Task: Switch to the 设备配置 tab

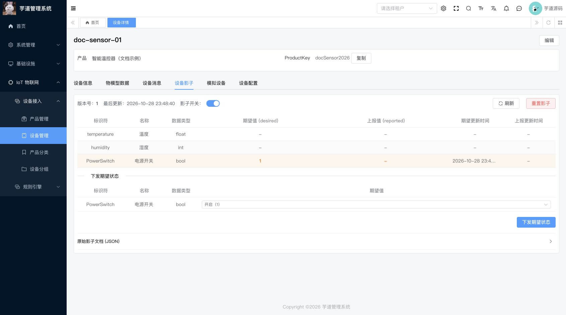Action: pos(248,83)
